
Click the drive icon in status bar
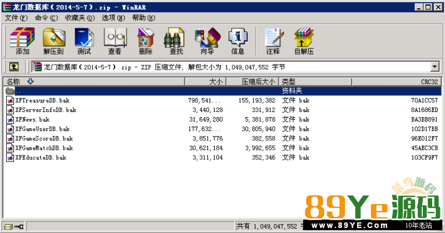point(8,227)
